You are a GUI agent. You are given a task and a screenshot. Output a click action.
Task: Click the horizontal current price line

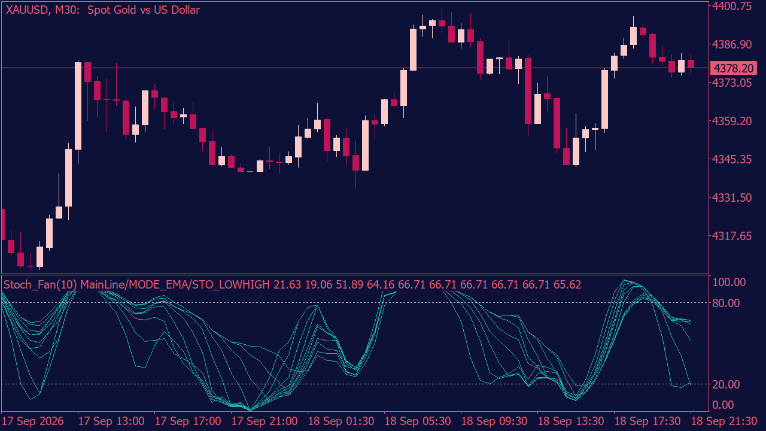354,68
